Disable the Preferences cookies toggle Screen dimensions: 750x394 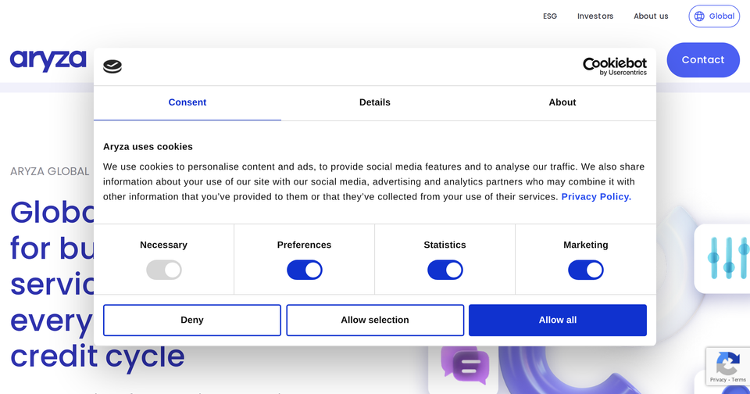[305, 270]
